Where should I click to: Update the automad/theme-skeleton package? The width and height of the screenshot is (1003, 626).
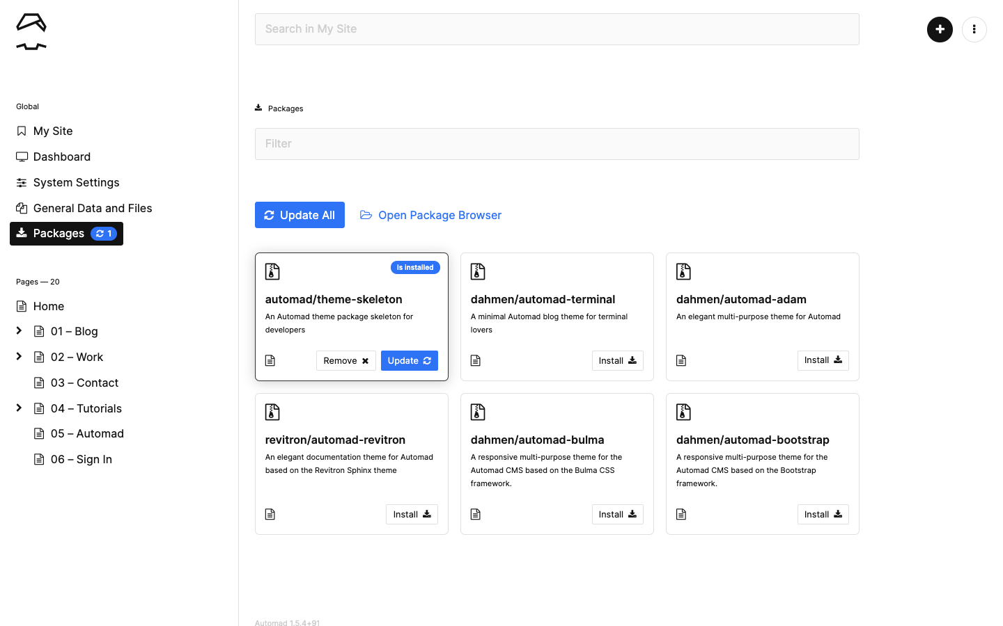(x=410, y=360)
